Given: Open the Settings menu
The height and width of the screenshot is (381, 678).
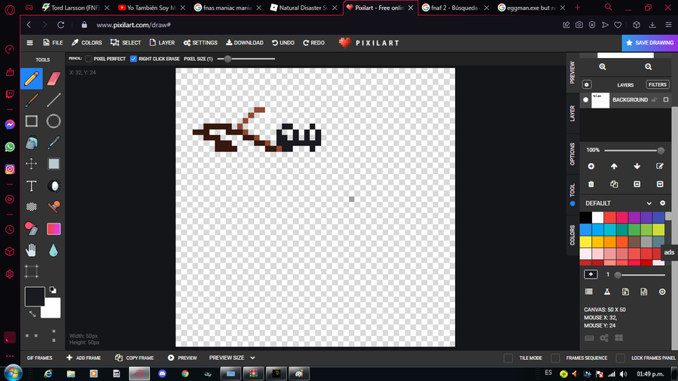Looking at the screenshot, I should pos(200,43).
